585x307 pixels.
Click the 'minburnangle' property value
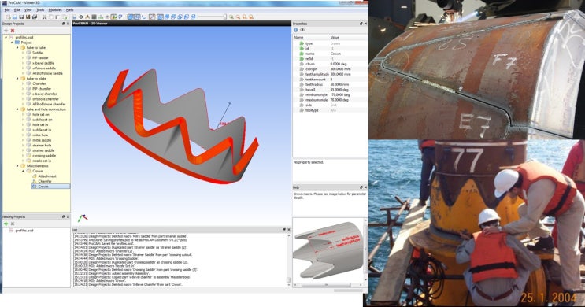[x=339, y=94]
